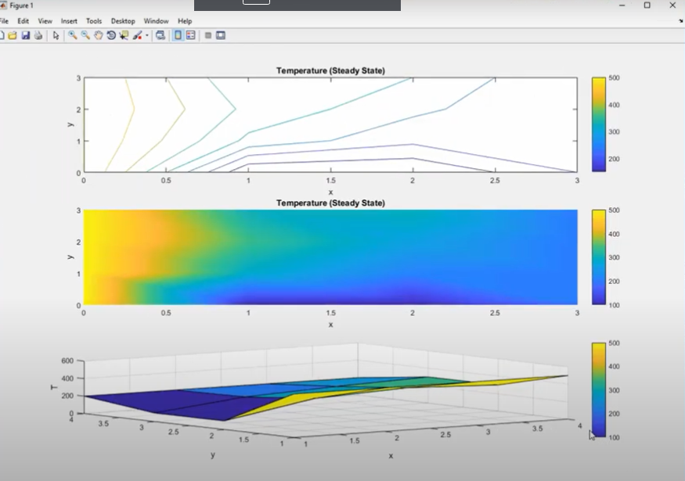Create a new figure
685x481 pixels.
pyautogui.click(x=5, y=34)
